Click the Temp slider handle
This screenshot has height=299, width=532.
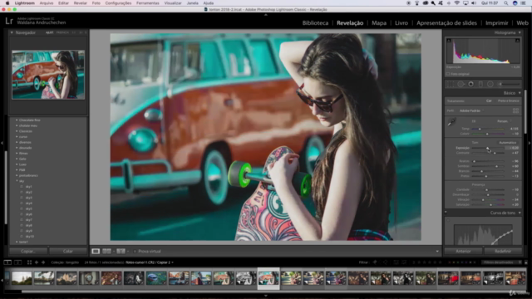tap(480, 129)
